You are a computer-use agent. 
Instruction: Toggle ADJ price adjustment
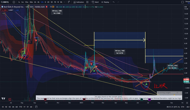tap(188, 107)
